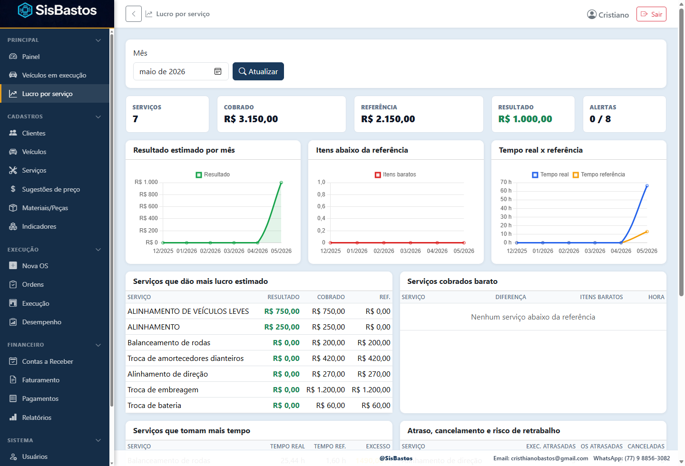Collapse the CADASTROS section chevron
Screen dimensions: 685x466
click(98, 116)
